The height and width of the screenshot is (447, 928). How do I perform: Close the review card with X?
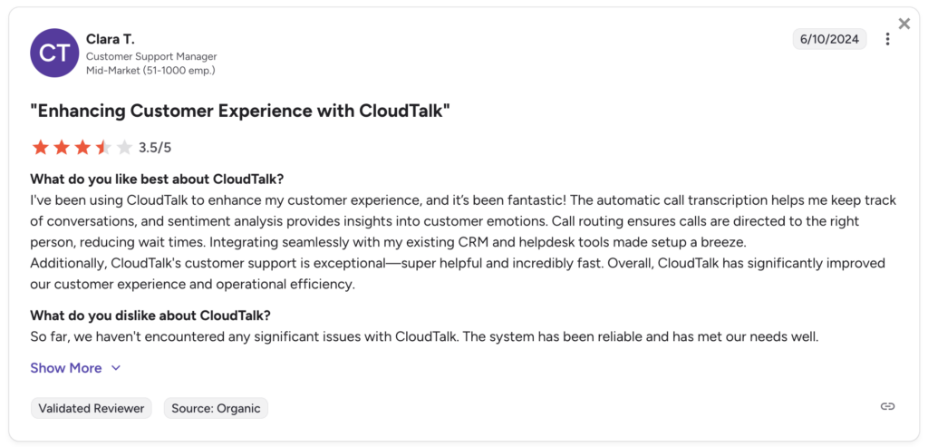click(x=904, y=24)
